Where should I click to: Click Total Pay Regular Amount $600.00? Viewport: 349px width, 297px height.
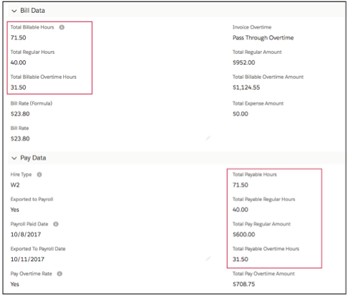tap(243, 235)
